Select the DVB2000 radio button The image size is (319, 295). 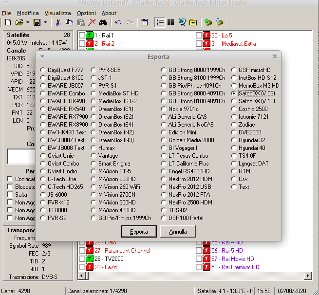point(234,132)
